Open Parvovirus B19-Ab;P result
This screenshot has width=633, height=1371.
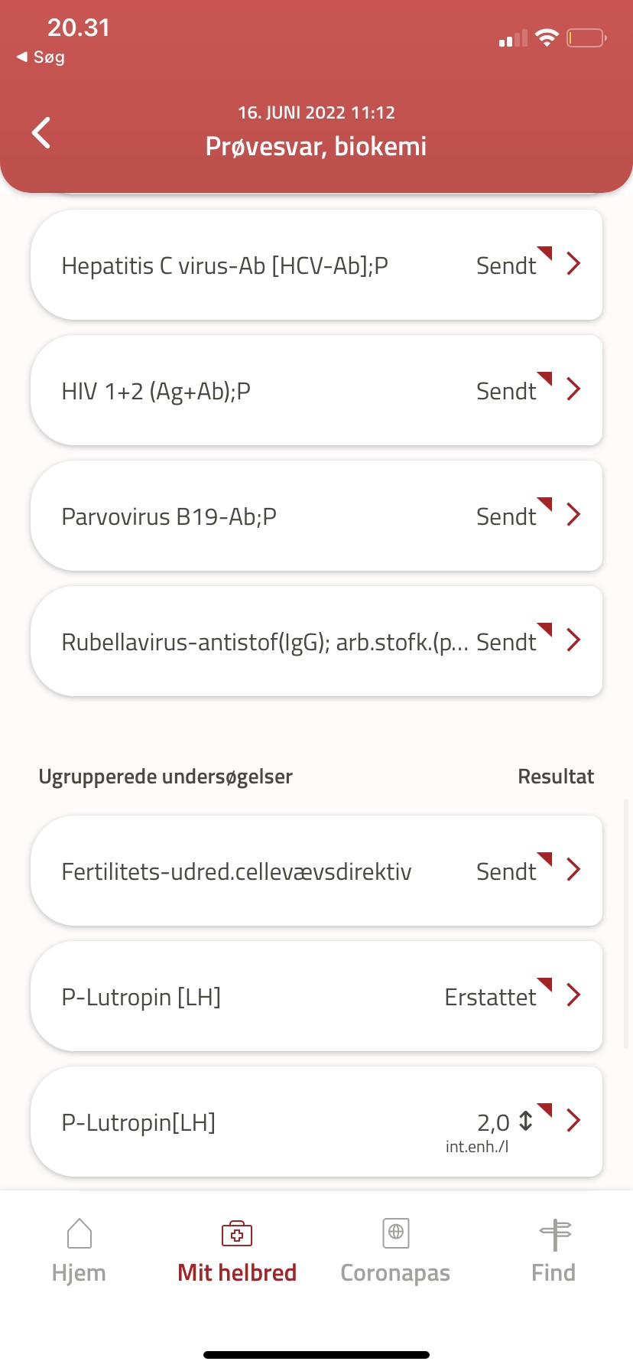click(x=169, y=517)
